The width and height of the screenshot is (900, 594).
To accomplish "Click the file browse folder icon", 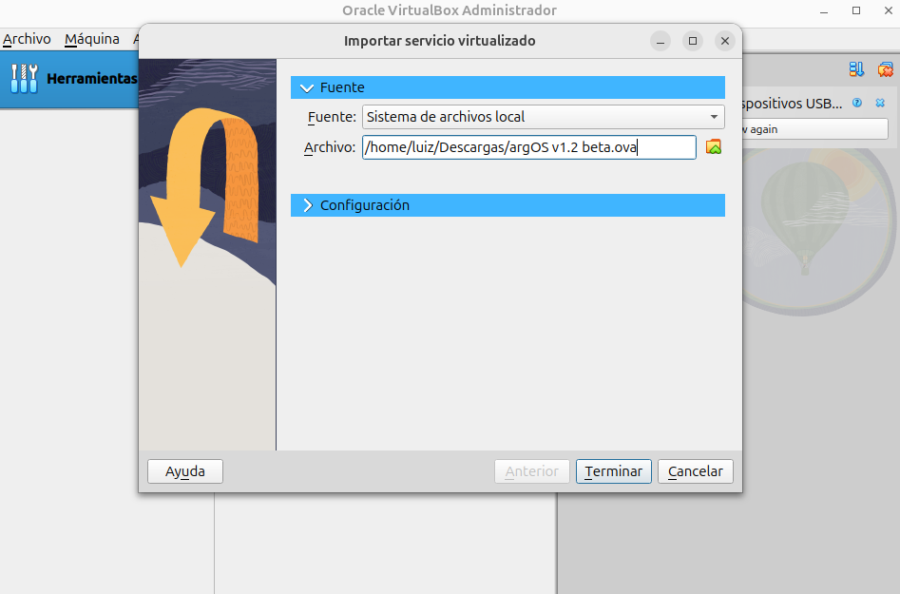I will click(714, 146).
